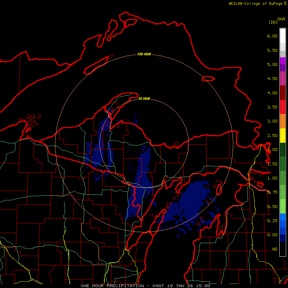
Task: Click the 2.00 legend value
Action: [272, 150]
